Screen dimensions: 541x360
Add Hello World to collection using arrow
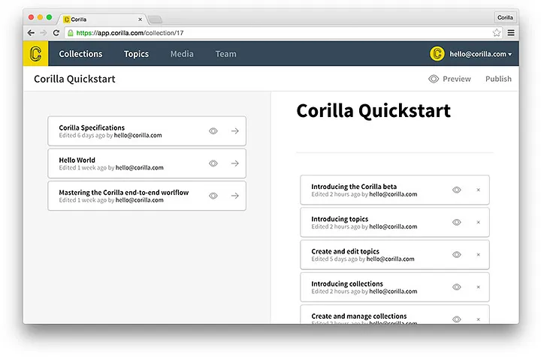click(235, 163)
